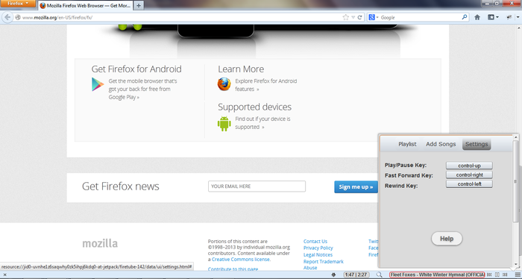Screen dimensions: 522x279
Task: Open the orange Firefox application menu
Action: pos(18,4)
